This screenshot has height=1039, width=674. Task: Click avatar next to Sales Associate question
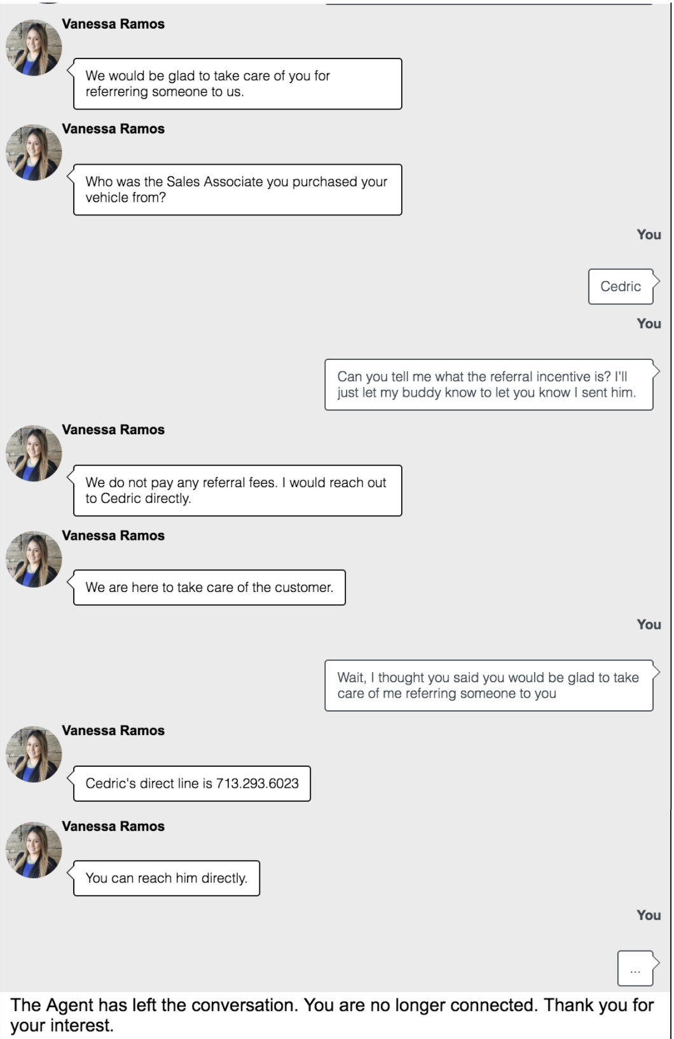pyautogui.click(x=34, y=153)
